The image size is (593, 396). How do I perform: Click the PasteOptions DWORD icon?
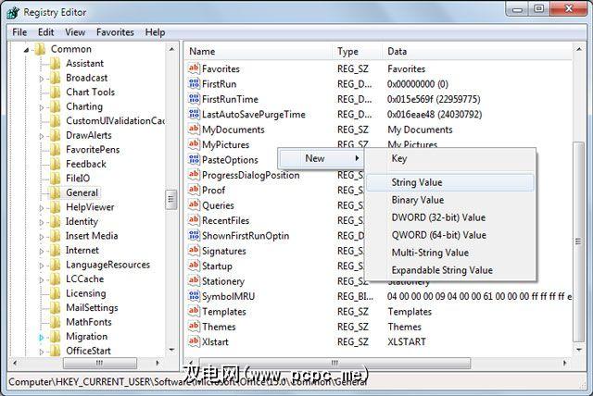(x=194, y=159)
